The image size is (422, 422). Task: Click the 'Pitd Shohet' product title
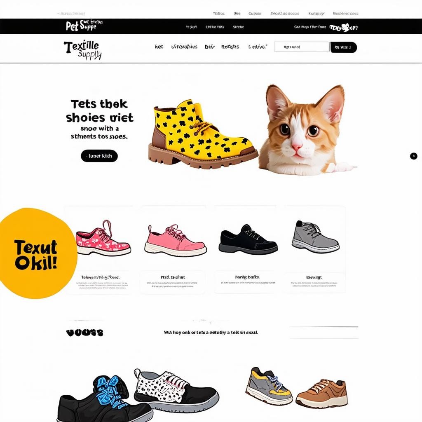[173, 277]
